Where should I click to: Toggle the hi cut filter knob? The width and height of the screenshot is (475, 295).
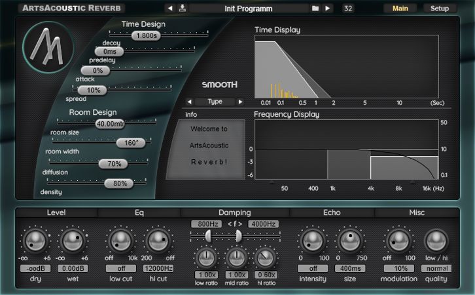coord(158,241)
